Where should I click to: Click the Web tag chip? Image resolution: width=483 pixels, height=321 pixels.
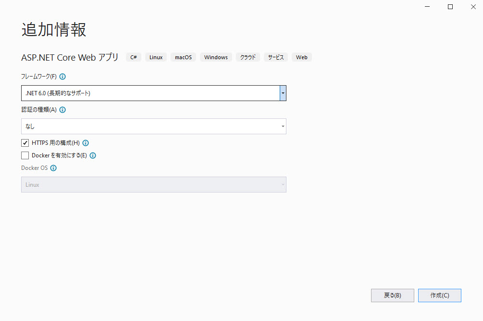tap(301, 57)
